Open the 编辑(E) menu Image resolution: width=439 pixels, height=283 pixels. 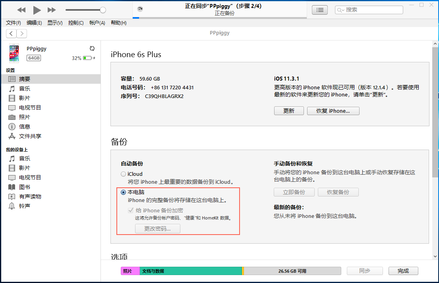(34, 23)
